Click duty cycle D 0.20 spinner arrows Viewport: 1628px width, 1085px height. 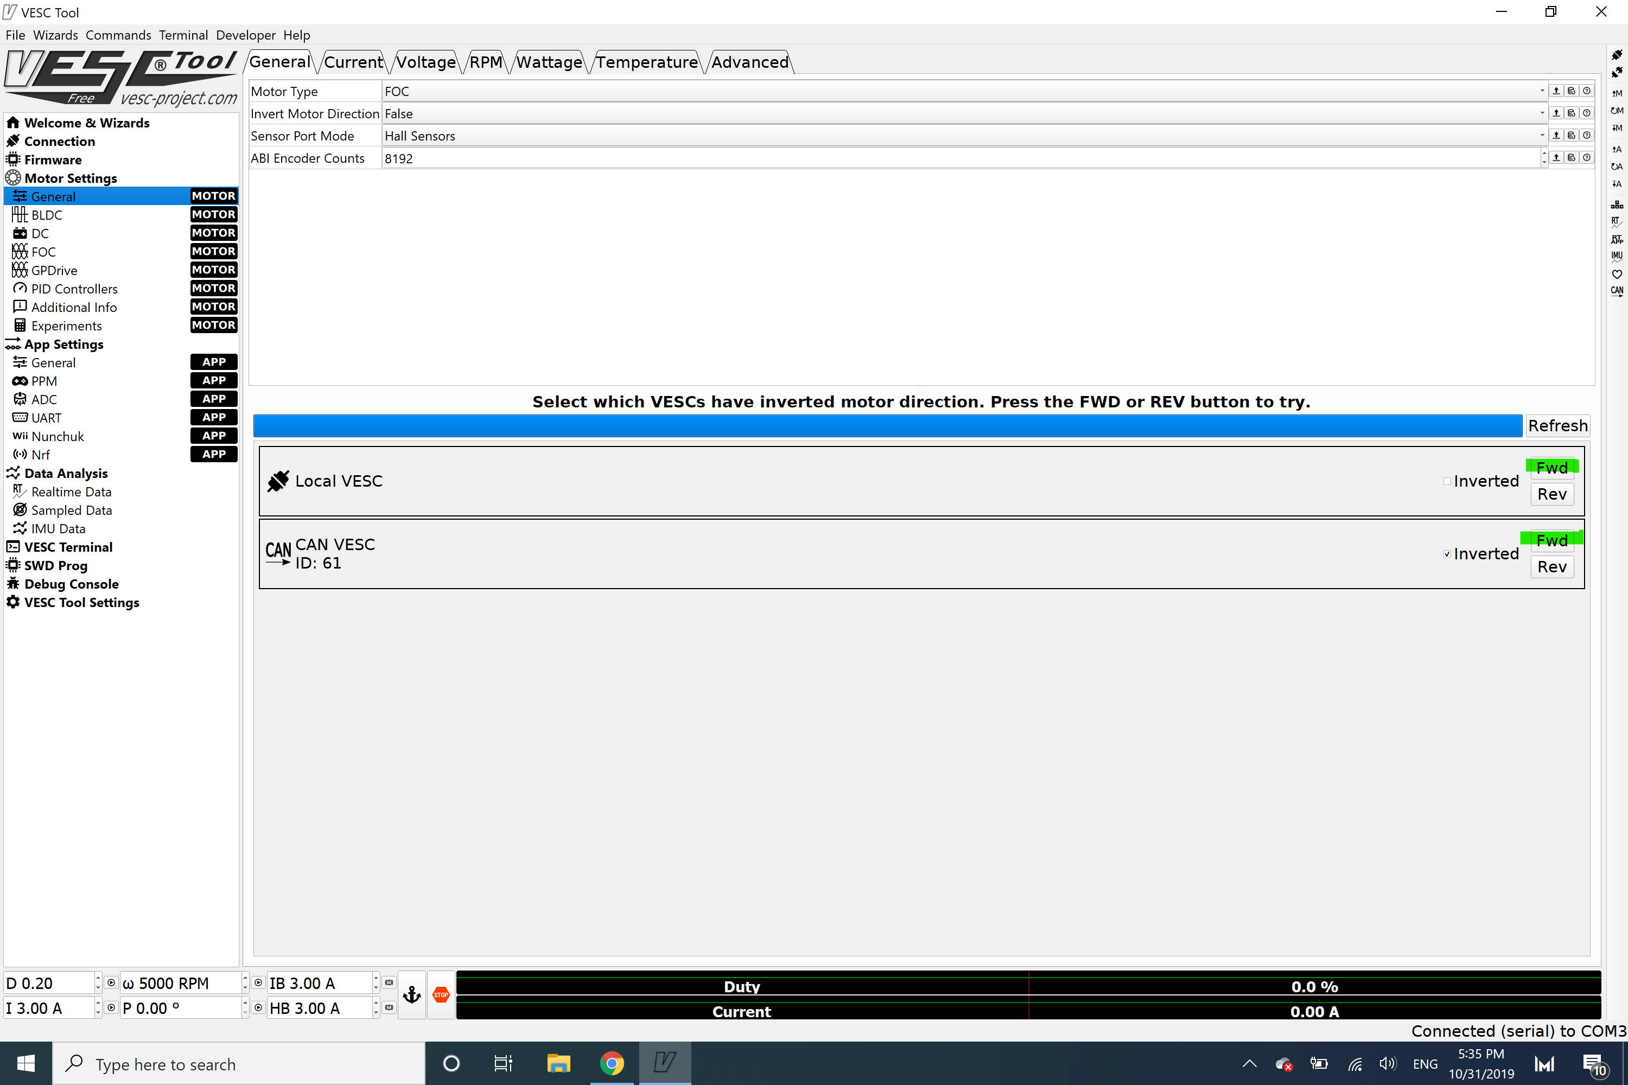[x=98, y=982]
